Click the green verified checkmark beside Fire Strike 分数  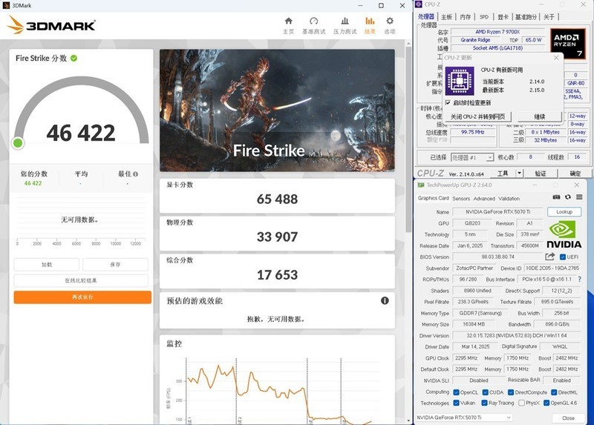coord(74,59)
